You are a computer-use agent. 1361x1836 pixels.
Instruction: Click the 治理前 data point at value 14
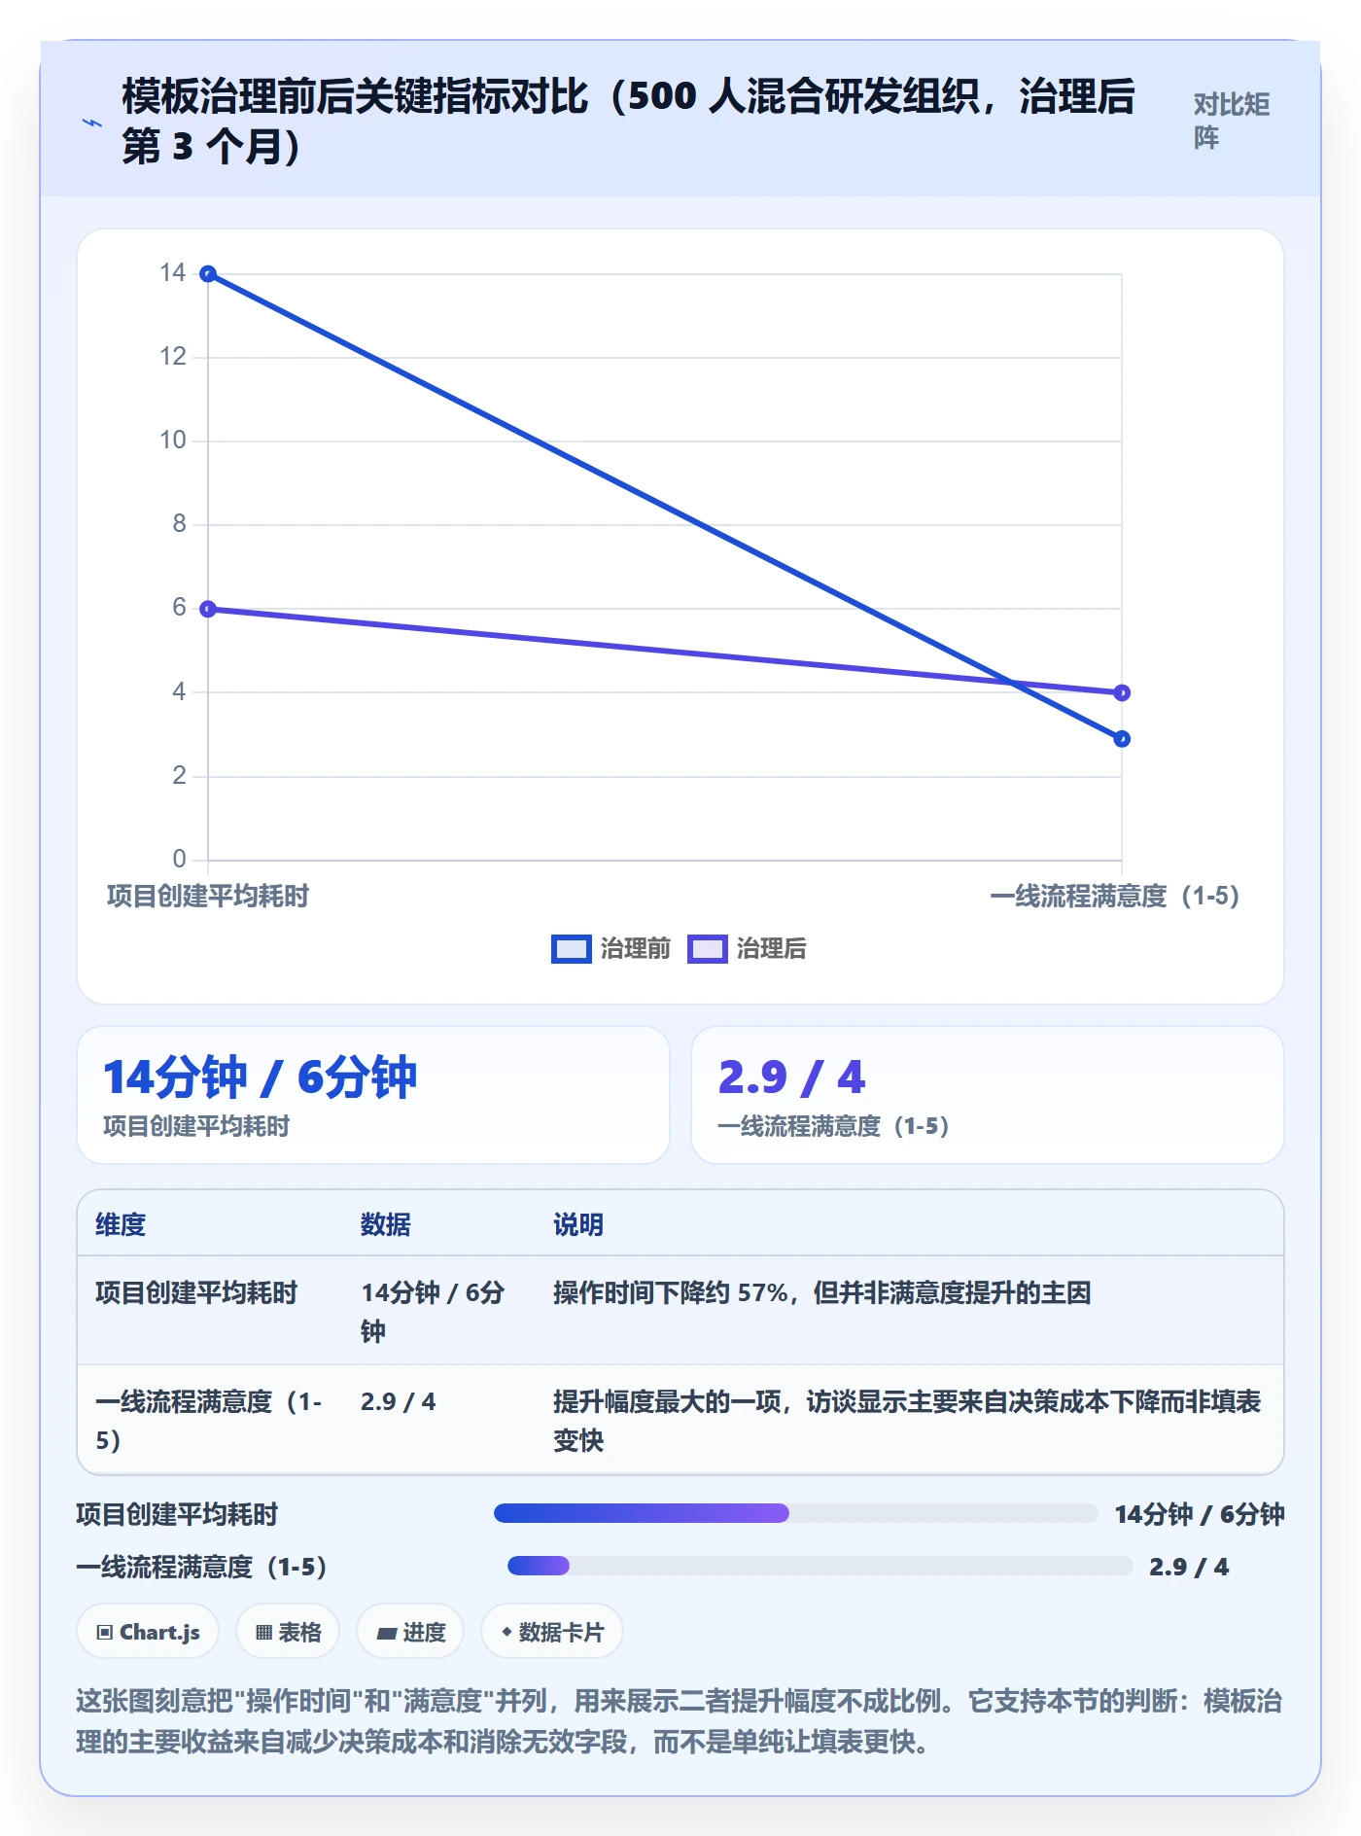208,274
